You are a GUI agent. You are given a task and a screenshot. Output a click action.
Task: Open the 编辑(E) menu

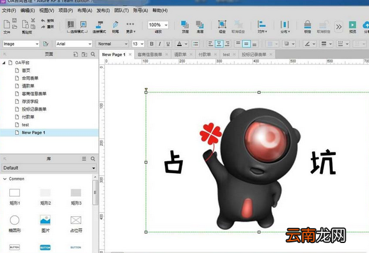coord(27,11)
